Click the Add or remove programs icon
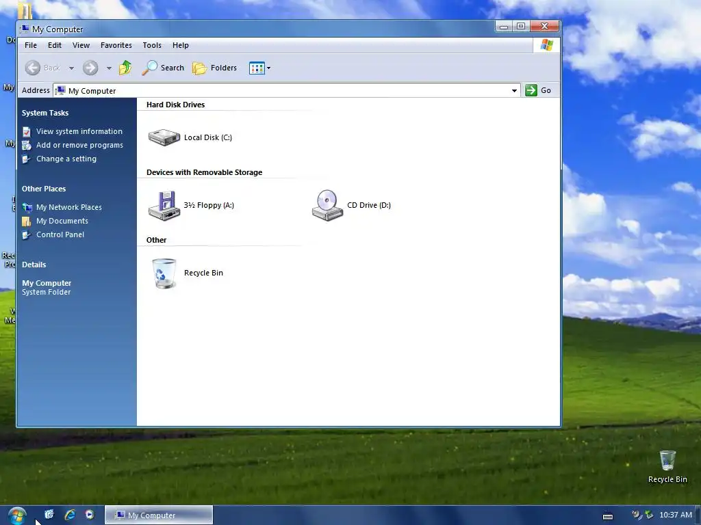 pyautogui.click(x=27, y=145)
